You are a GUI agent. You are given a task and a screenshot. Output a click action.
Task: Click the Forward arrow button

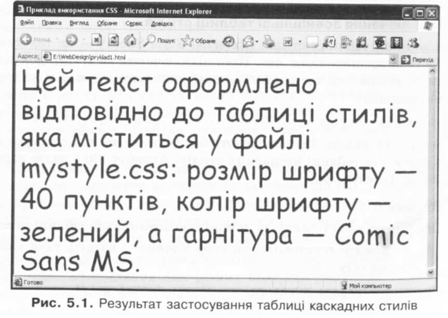(x=72, y=39)
